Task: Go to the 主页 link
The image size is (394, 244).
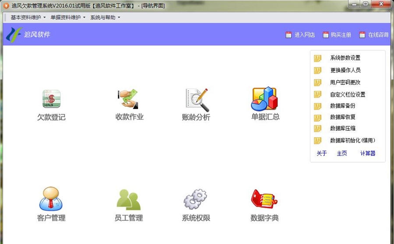Action: click(x=342, y=153)
